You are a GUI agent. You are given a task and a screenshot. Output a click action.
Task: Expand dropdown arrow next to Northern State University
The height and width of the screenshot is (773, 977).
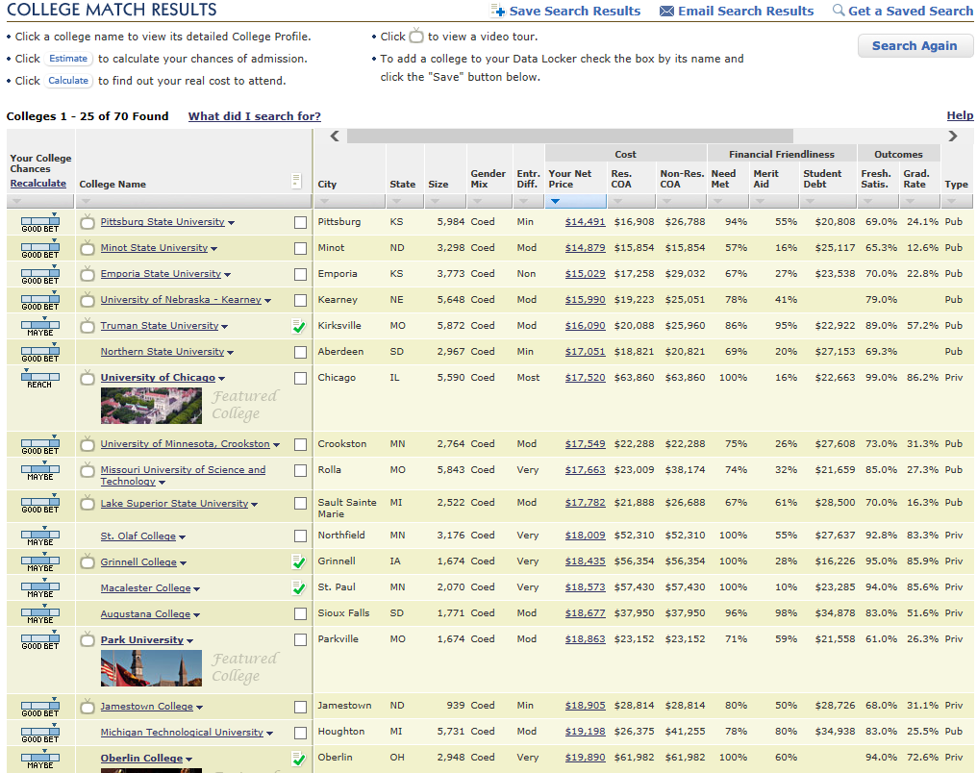pos(231,353)
